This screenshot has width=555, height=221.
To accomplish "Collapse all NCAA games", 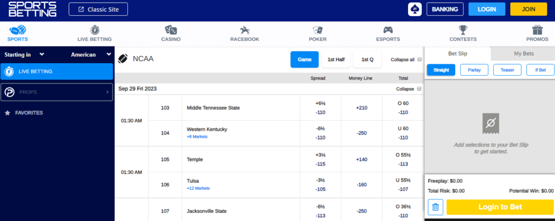I will [x=406, y=59].
